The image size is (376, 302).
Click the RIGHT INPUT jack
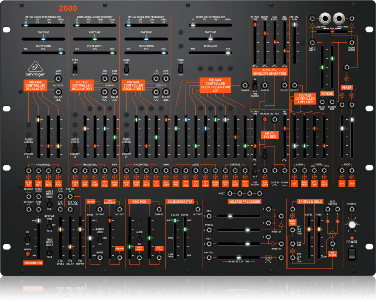point(351,43)
